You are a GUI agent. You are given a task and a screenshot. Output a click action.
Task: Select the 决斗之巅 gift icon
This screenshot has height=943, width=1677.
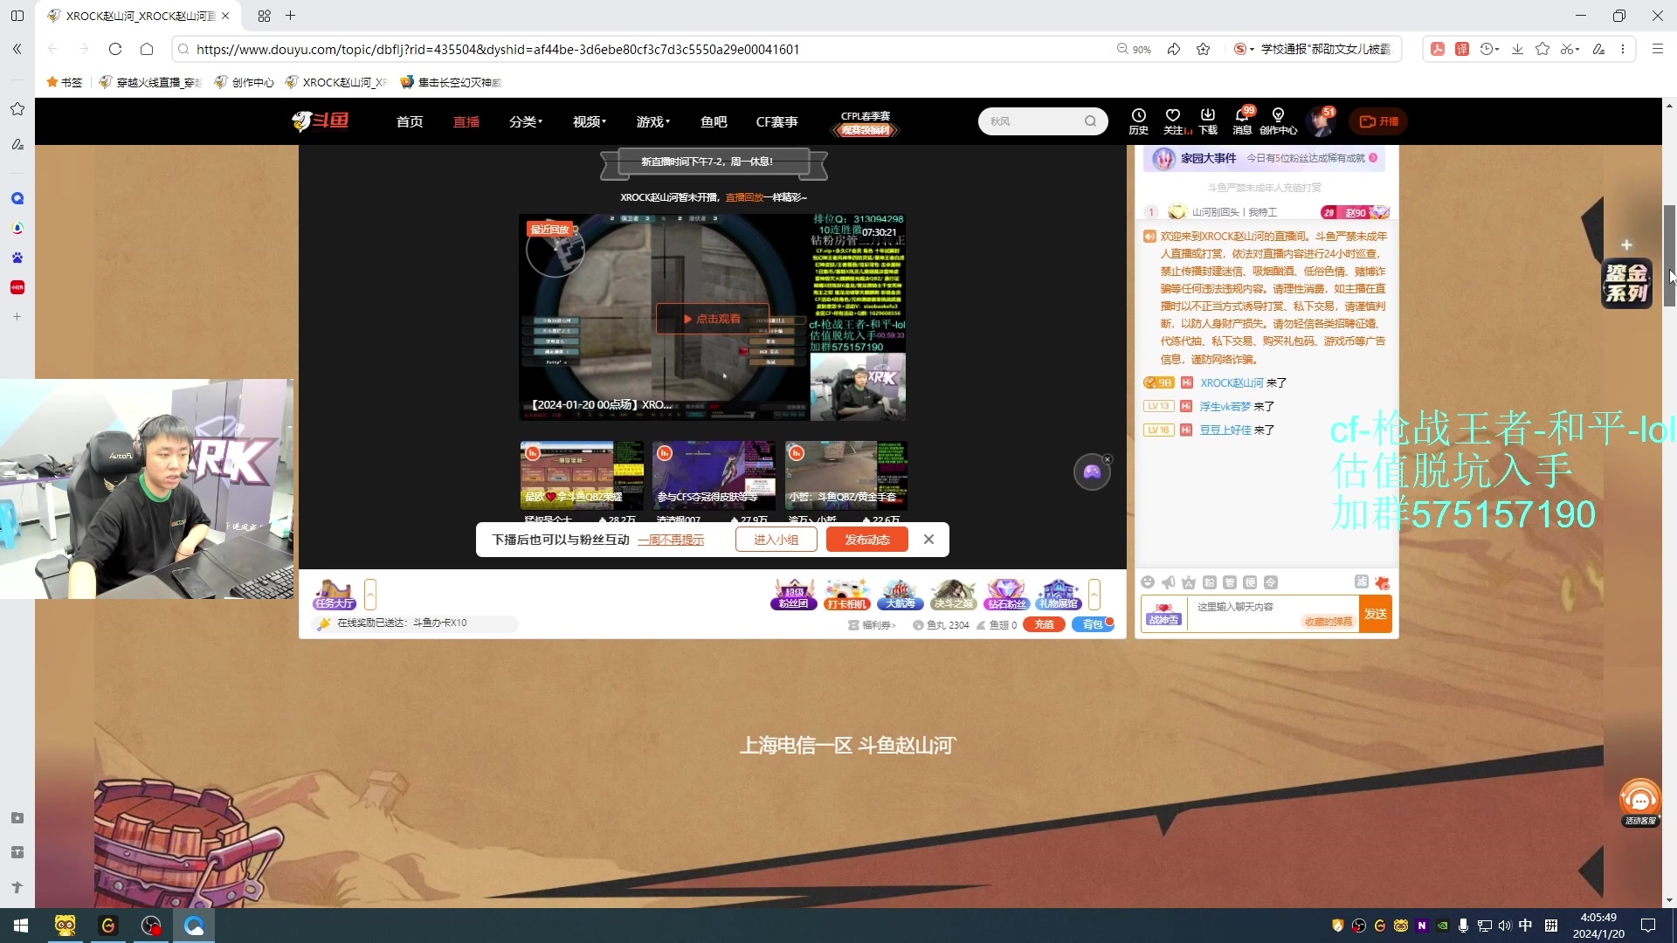[x=953, y=595]
